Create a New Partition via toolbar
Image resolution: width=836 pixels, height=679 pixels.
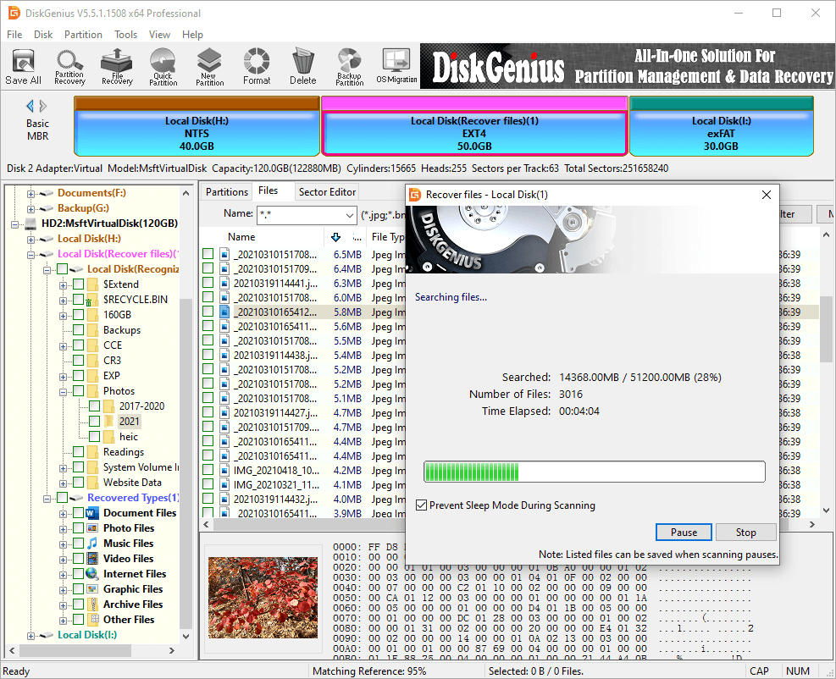point(209,66)
